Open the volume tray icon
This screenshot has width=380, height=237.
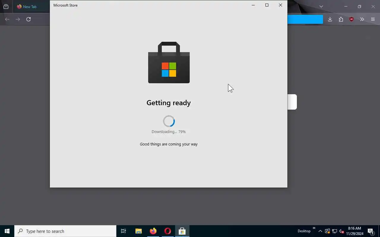point(341,231)
